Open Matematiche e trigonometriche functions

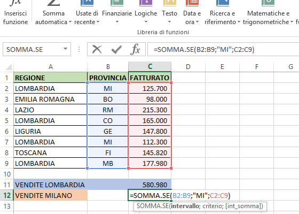coord(268,13)
